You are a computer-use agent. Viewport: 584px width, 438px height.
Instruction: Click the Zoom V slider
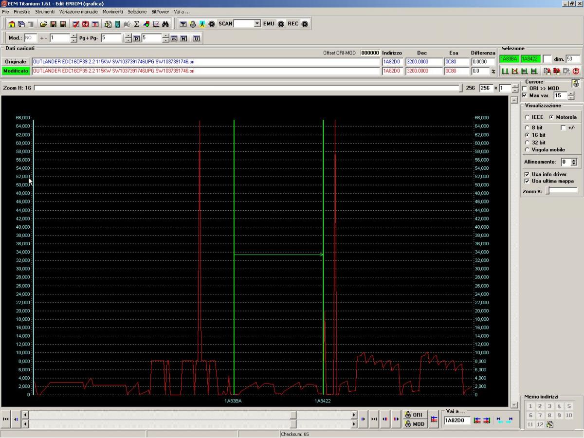tap(562, 191)
